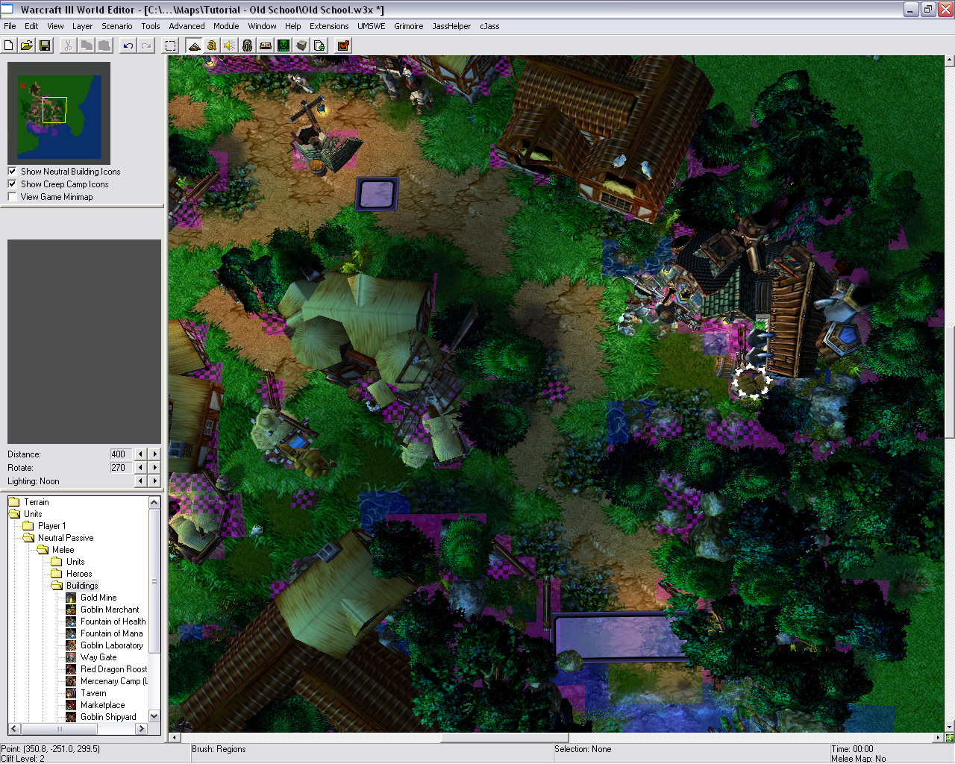Click the Cut scissors toolbar icon
This screenshot has width=955, height=764.
tap(68, 46)
